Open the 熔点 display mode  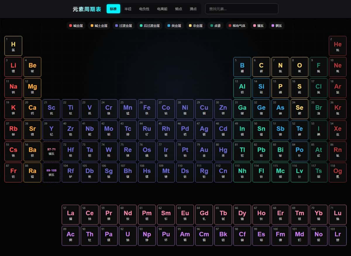point(178,9)
